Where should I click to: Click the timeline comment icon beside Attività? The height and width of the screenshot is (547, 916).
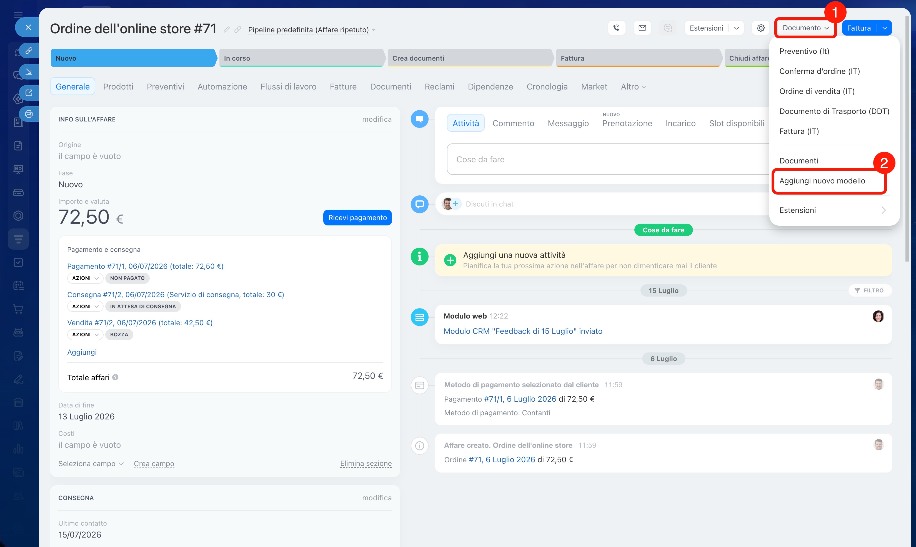[x=419, y=119]
